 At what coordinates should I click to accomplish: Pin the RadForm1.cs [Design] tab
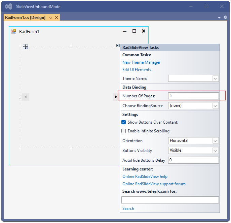(50, 18)
